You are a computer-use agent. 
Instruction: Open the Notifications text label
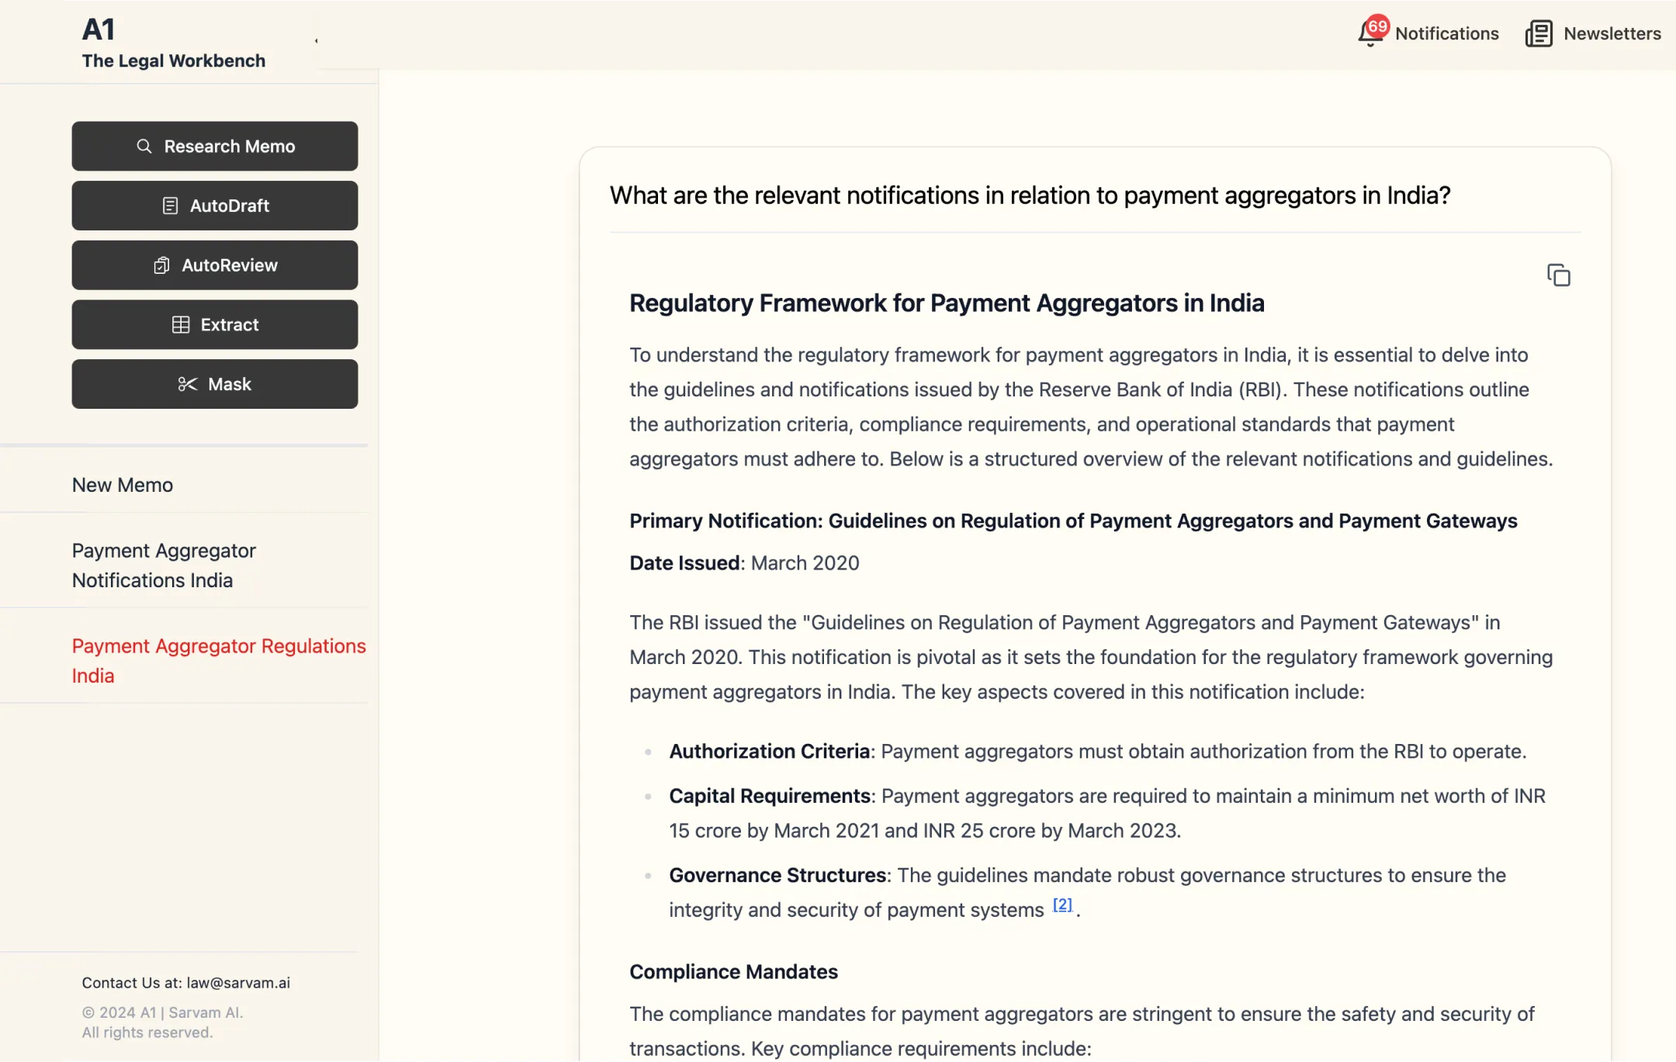[x=1446, y=34]
